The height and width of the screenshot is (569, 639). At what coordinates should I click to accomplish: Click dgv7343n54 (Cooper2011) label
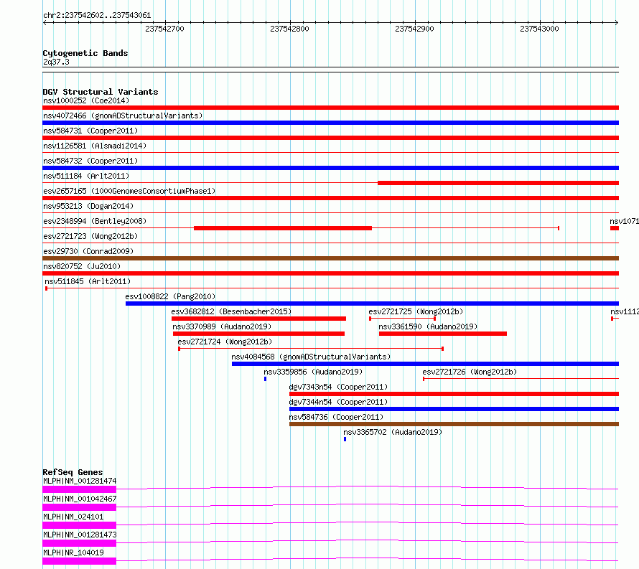pos(338,387)
